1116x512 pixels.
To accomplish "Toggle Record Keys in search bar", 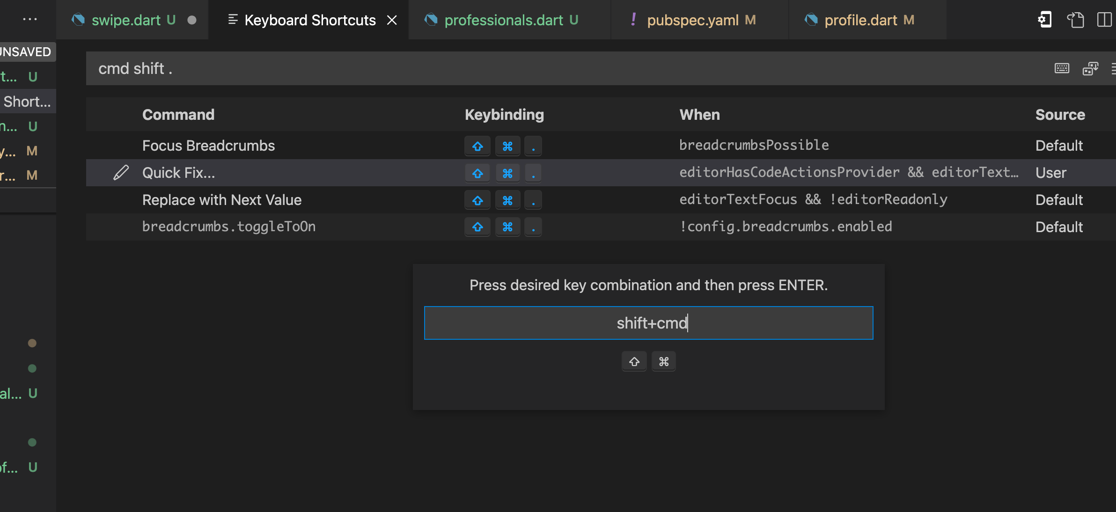I will pos(1062,68).
